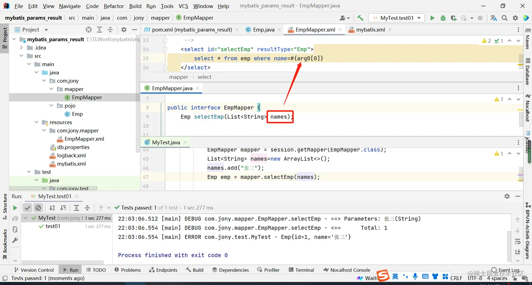Collapse the main folder in the tree
The height and width of the screenshot is (285, 532).
[x=29, y=64]
